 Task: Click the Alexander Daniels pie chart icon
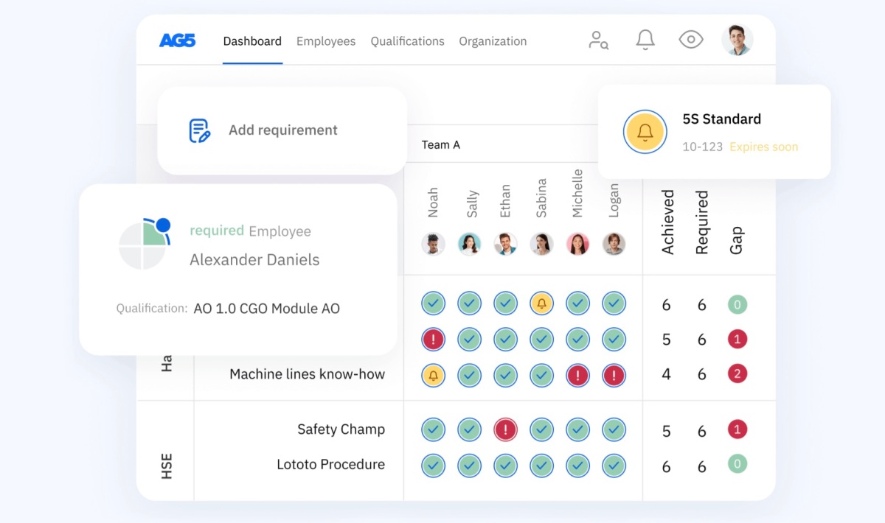click(144, 244)
